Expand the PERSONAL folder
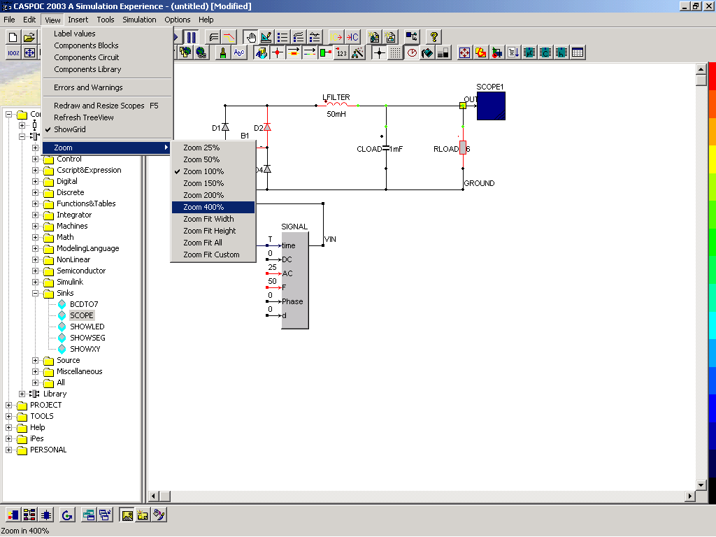The width and height of the screenshot is (716, 537). point(8,450)
